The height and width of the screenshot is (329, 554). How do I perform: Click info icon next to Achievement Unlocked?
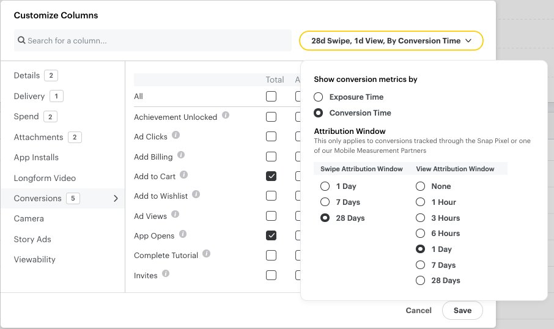point(226,115)
